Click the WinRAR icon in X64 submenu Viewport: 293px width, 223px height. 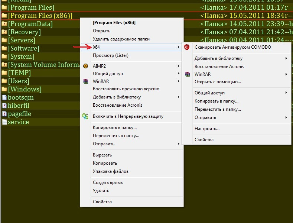pyautogui.click(x=187, y=74)
